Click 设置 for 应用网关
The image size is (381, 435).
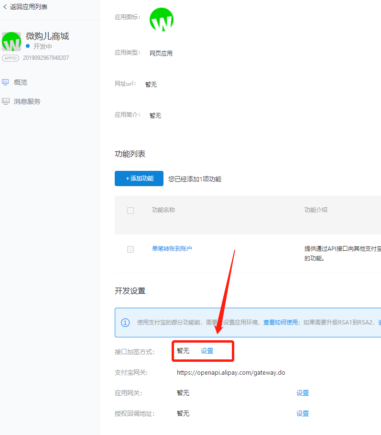(303, 393)
